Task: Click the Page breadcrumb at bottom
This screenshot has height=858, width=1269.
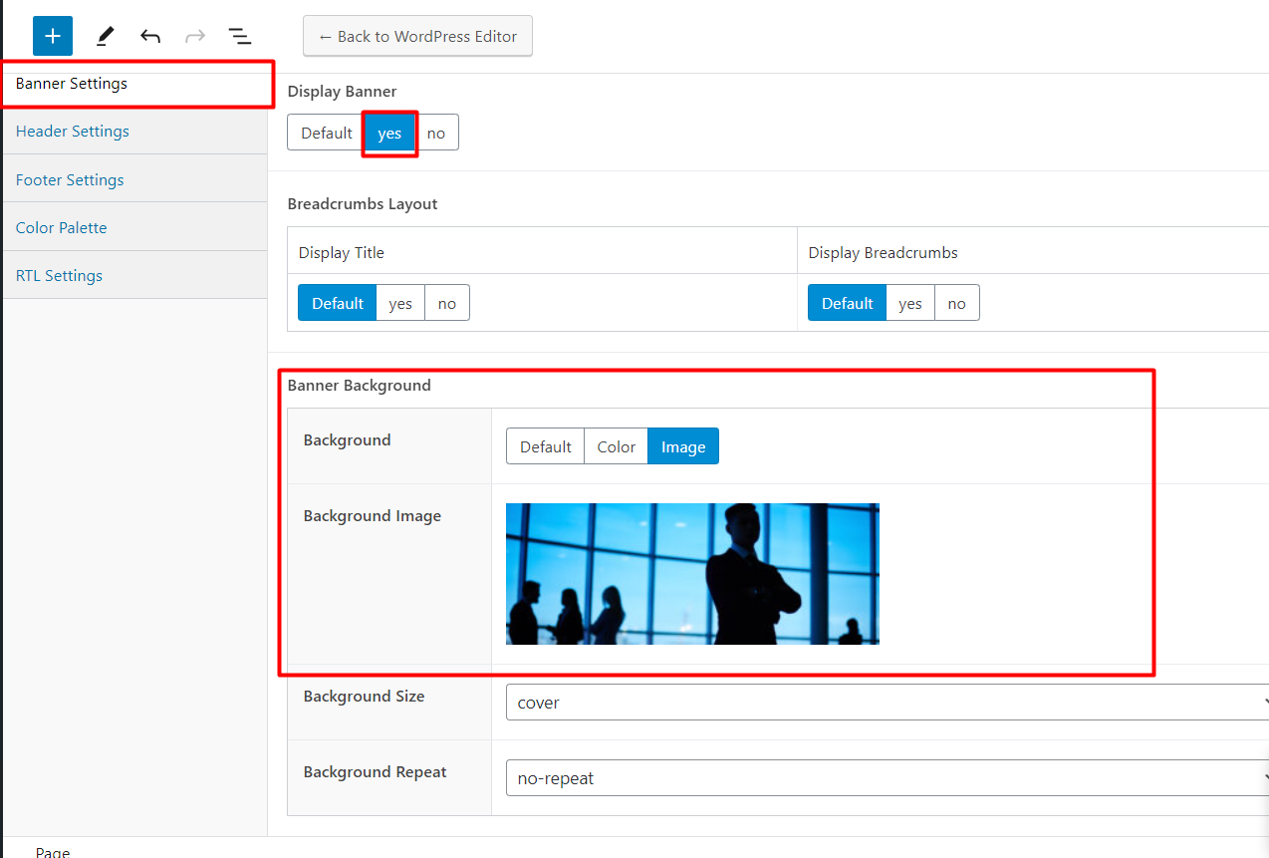Action: (53, 852)
